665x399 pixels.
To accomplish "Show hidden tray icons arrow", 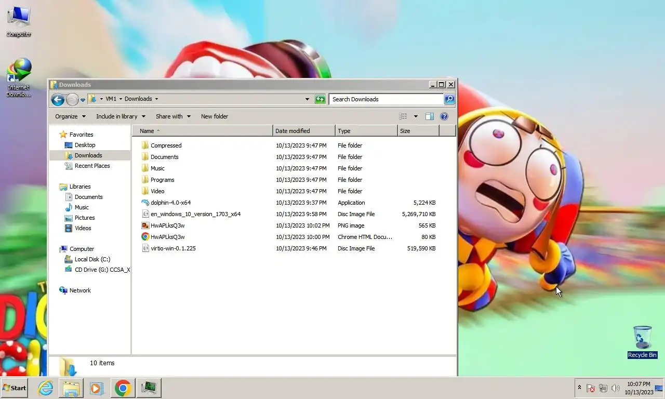I will [x=579, y=388].
